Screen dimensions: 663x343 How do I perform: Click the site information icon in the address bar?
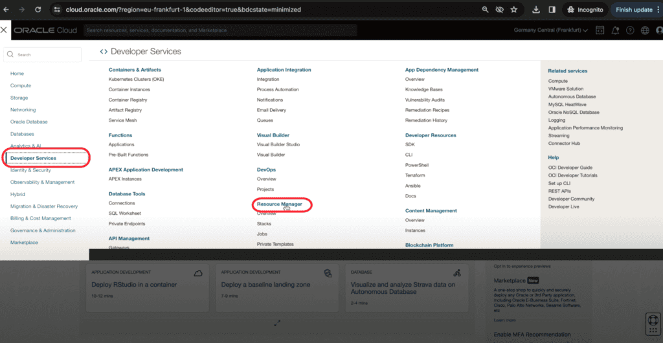point(58,9)
